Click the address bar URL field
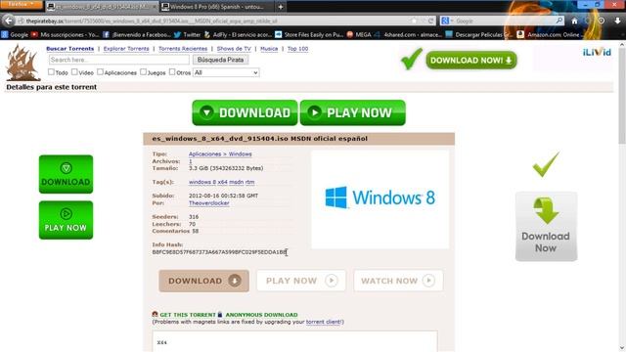 tap(215, 21)
